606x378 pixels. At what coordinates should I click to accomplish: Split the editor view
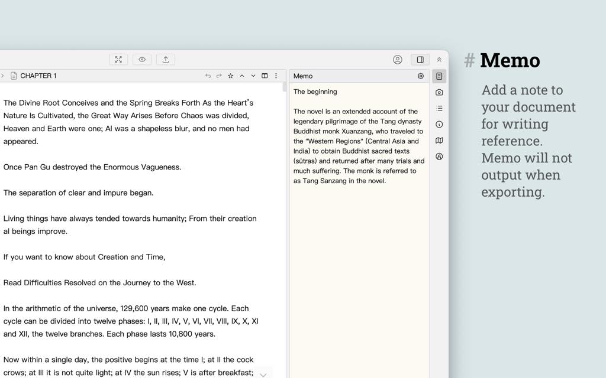(x=265, y=76)
